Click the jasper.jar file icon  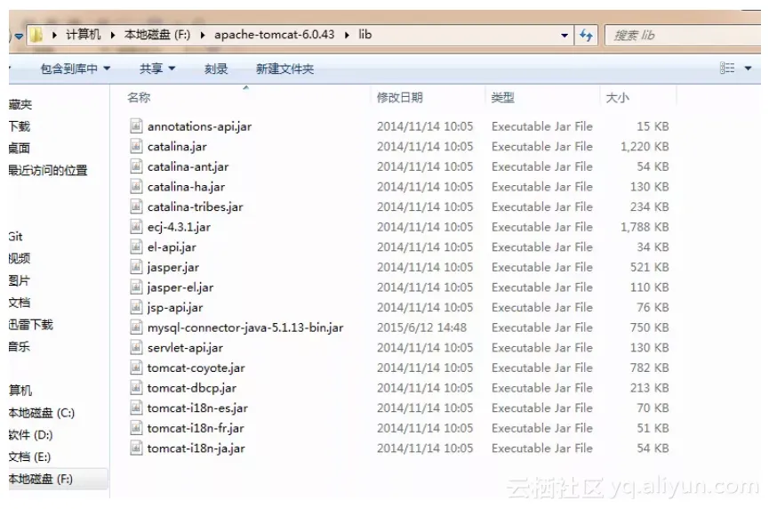[136, 267]
